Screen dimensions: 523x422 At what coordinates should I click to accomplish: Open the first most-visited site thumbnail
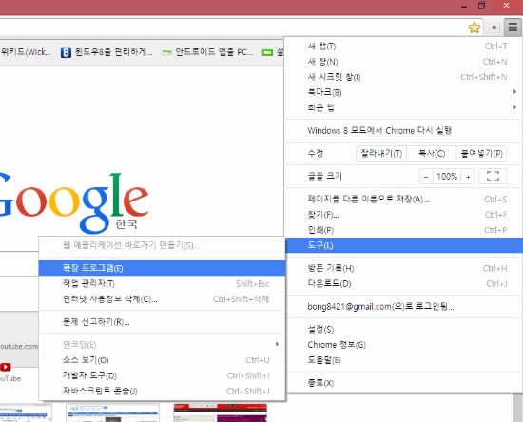point(26,413)
